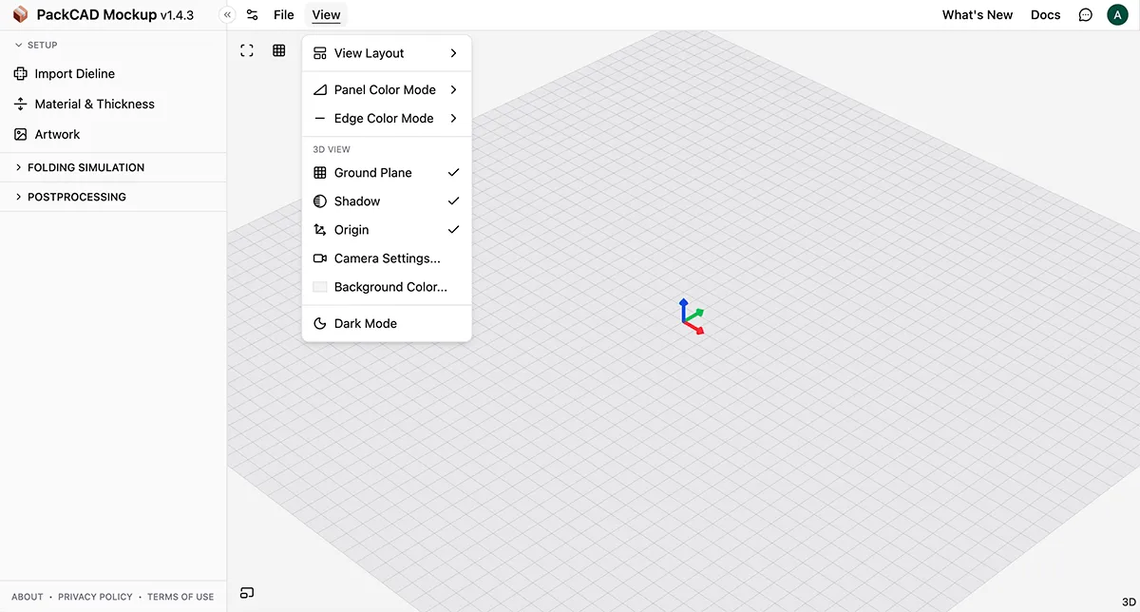1140x612 pixels.
Task: Collapse the sidebar with double-chevron button
Action: pos(227,15)
